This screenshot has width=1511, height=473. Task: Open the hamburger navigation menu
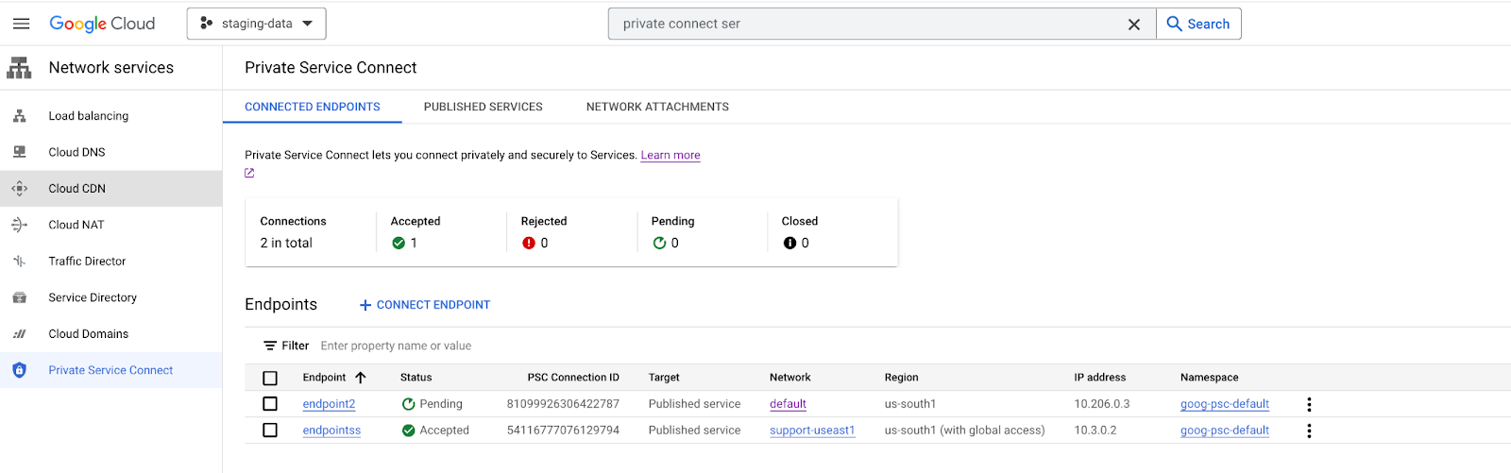pyautogui.click(x=21, y=24)
